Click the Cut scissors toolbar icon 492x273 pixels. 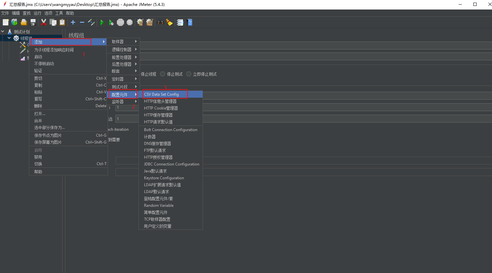44,22
